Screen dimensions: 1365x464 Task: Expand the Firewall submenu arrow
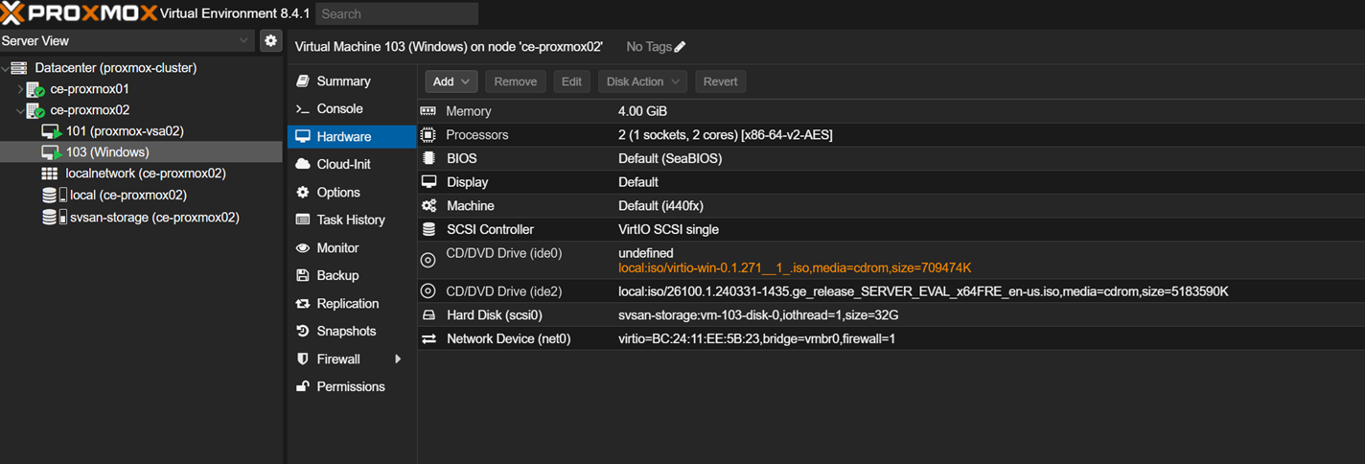pos(398,359)
